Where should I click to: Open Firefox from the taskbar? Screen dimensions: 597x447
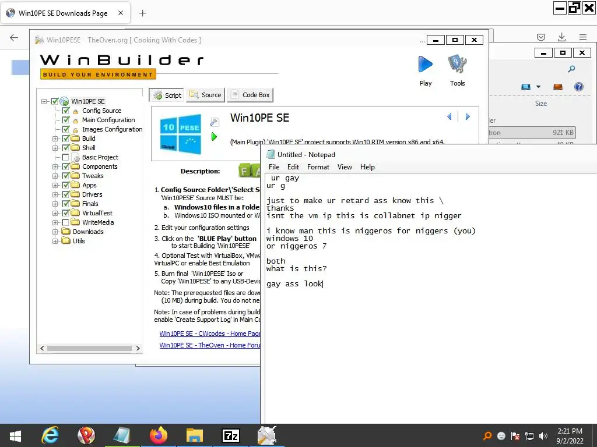[159, 435]
